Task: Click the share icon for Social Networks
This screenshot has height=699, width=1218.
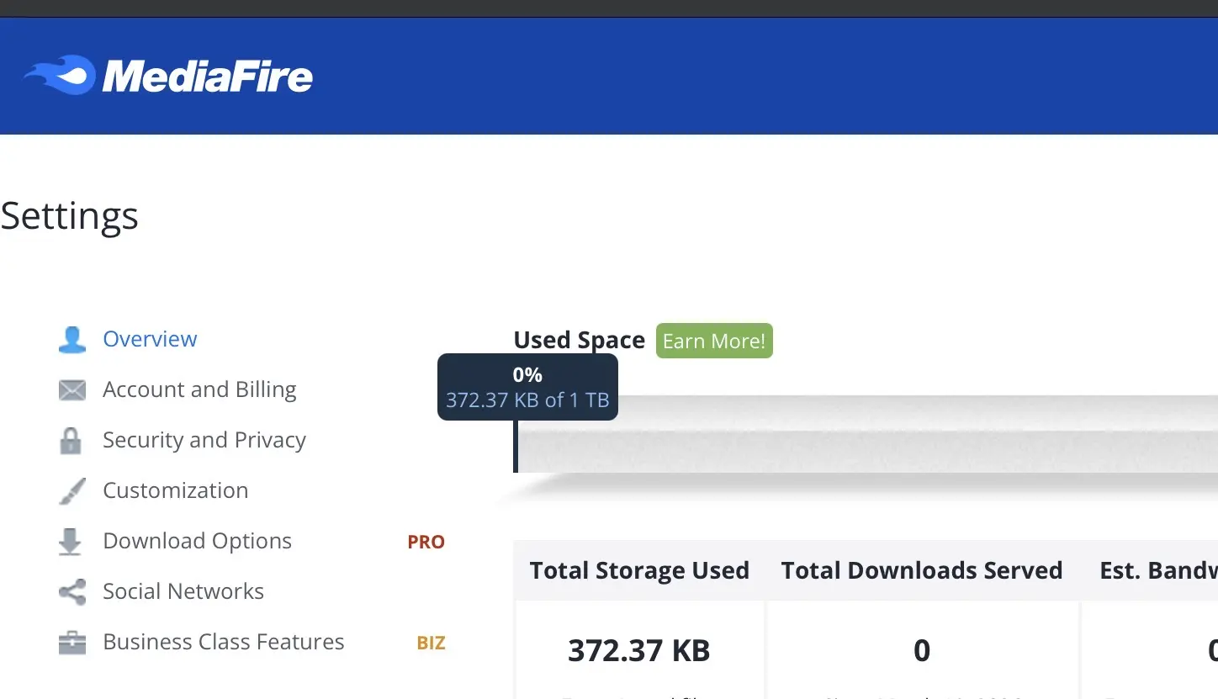Action: pos(72,592)
